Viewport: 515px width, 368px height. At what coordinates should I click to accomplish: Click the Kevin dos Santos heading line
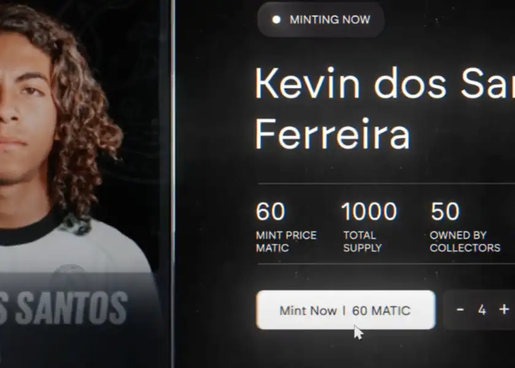pos(384,83)
